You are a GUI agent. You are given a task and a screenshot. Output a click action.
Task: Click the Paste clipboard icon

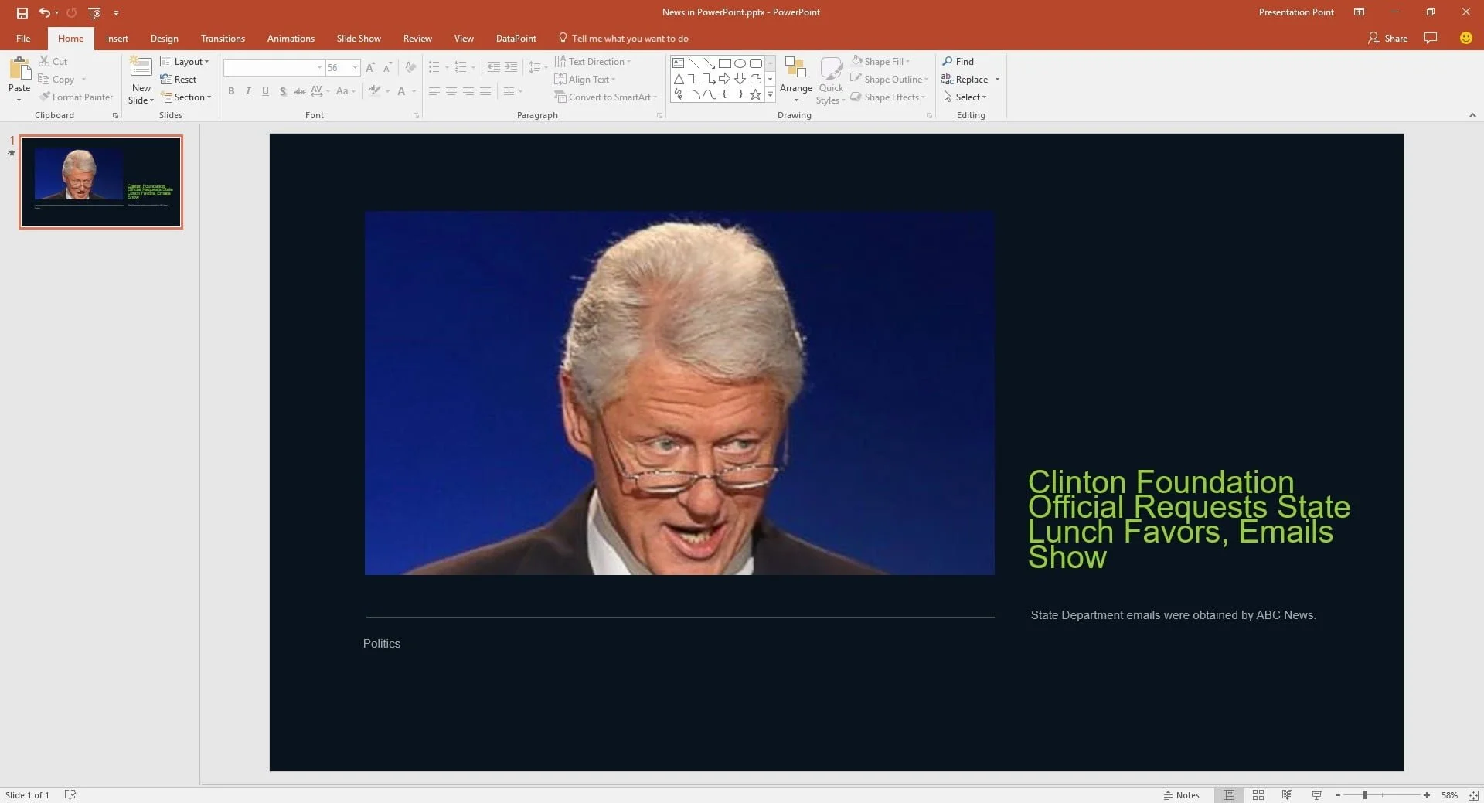[19, 71]
